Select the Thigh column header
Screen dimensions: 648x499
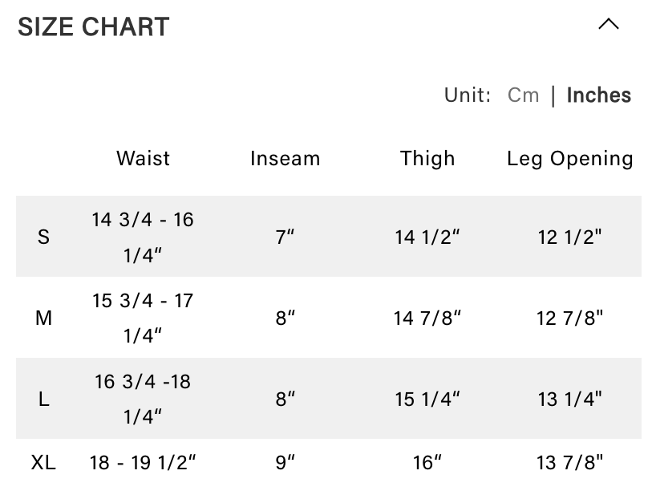point(427,158)
